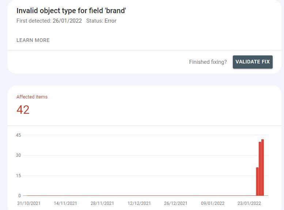Click the 14/11/2021 date axis label
The width and height of the screenshot is (284, 210).
(65, 203)
